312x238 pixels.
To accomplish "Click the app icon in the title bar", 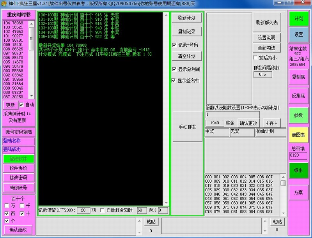I will click(4, 4).
